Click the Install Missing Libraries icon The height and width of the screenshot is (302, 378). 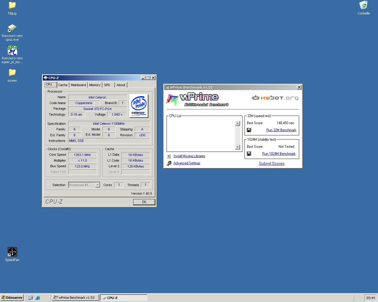[169, 156]
